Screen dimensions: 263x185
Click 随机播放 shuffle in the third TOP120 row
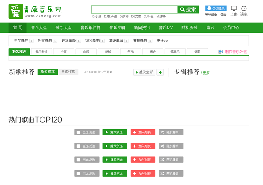[x=171, y=160]
